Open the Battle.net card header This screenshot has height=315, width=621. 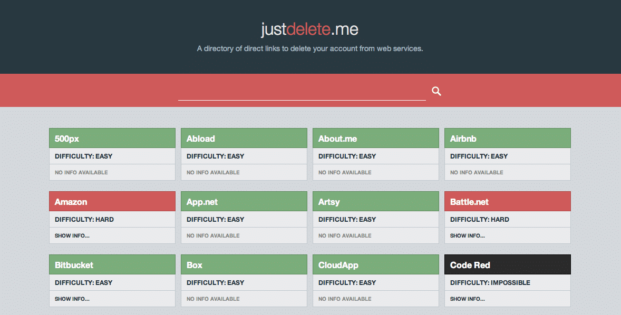click(508, 201)
